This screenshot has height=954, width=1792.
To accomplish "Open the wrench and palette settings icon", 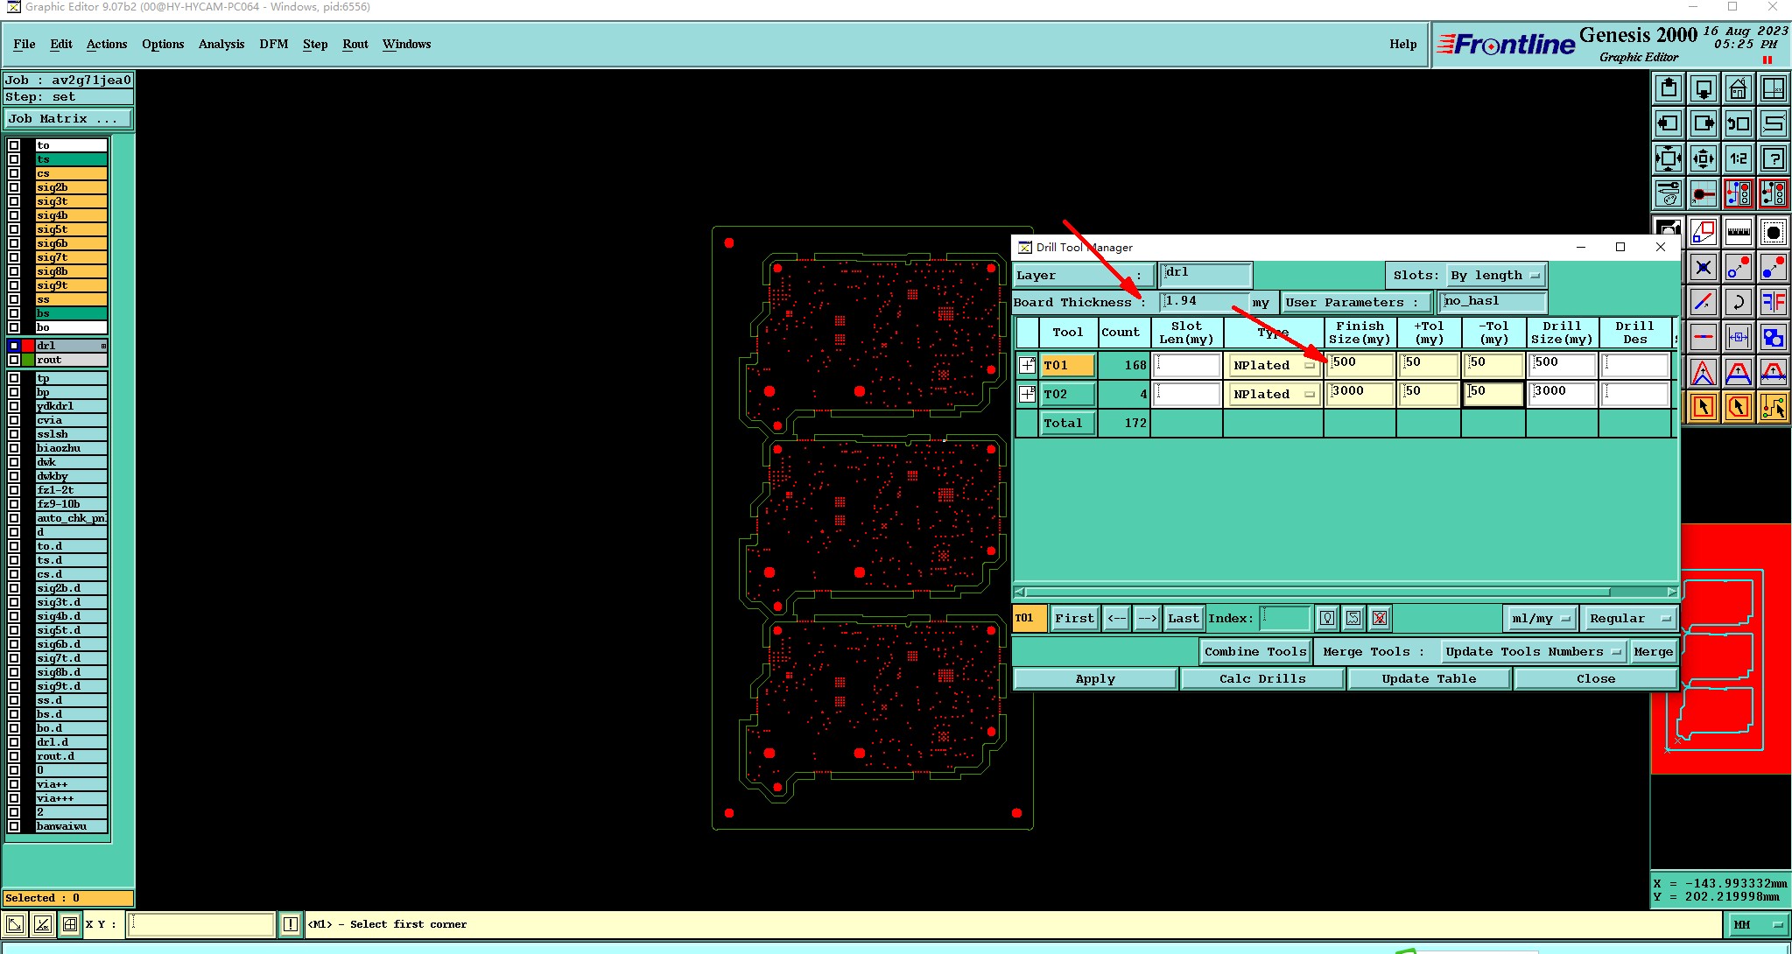I will tap(1669, 193).
